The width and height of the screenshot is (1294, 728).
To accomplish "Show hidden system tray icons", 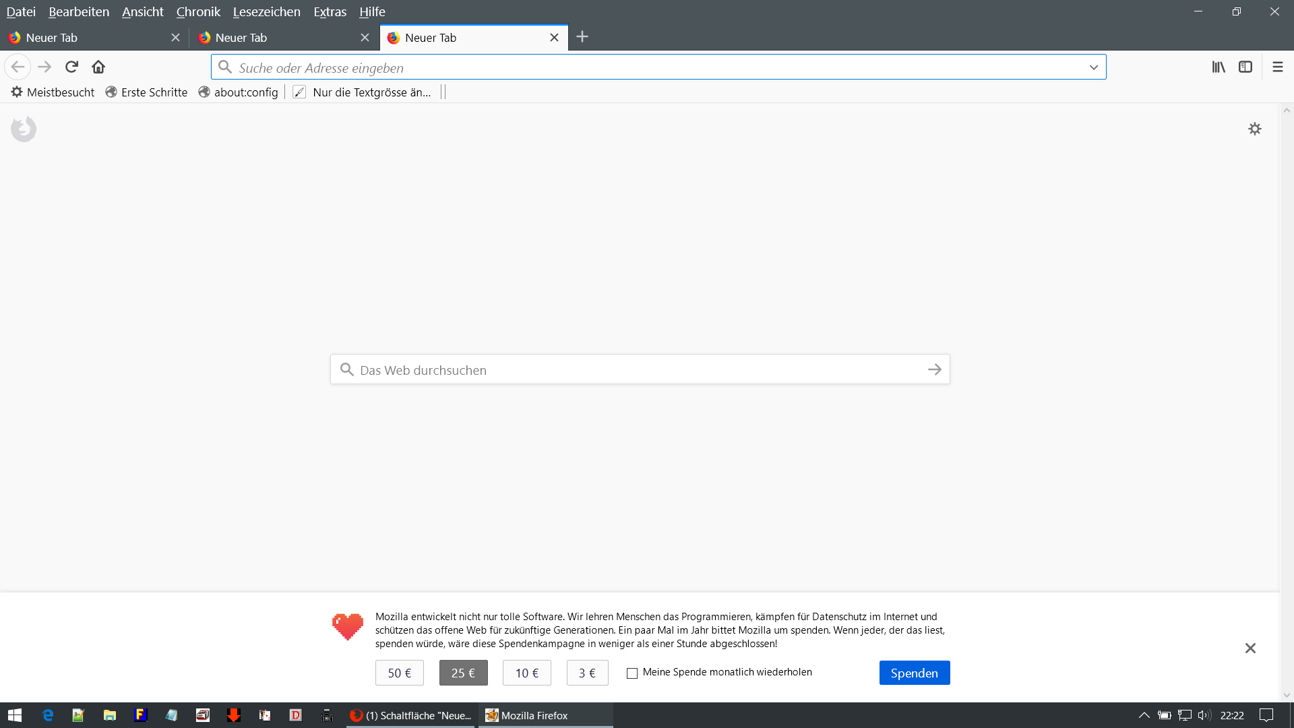I will [x=1144, y=715].
